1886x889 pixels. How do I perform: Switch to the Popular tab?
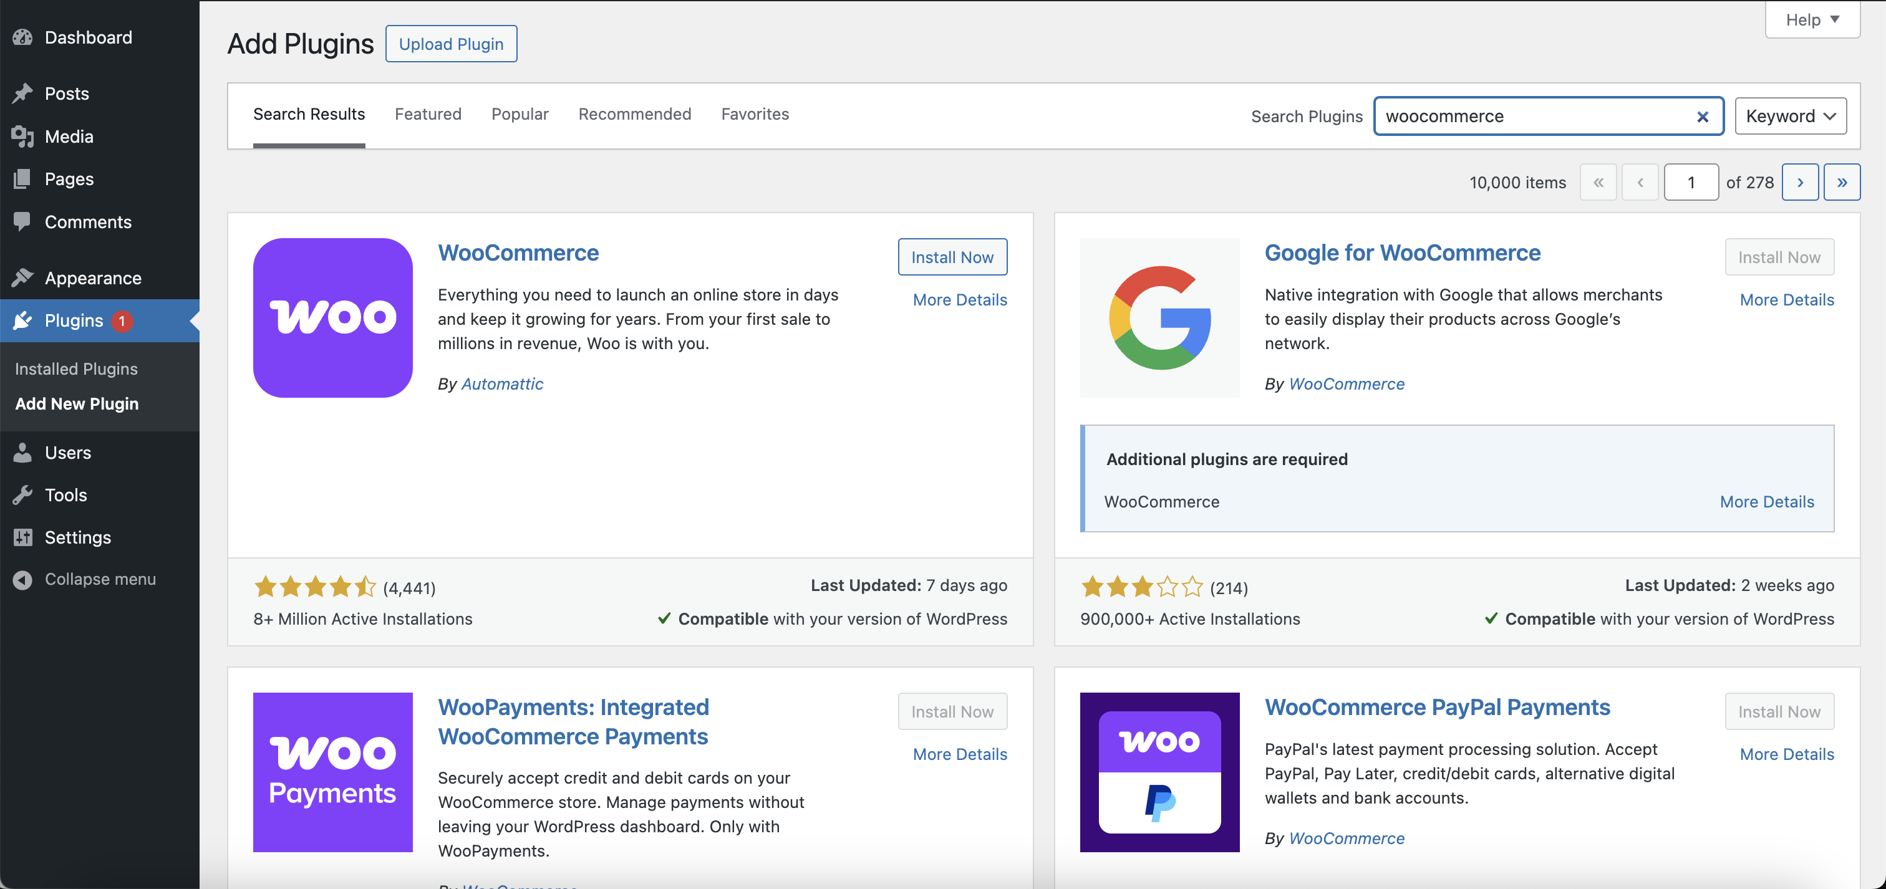click(520, 114)
